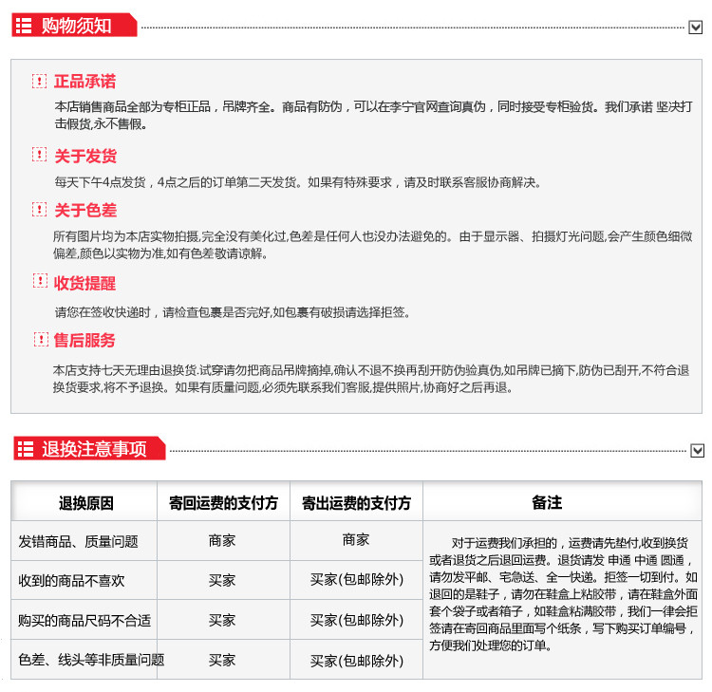This screenshot has width=712, height=692.
Task: Click the 备注 remarks paragraph about 运费
Action: pyautogui.click(x=563, y=594)
